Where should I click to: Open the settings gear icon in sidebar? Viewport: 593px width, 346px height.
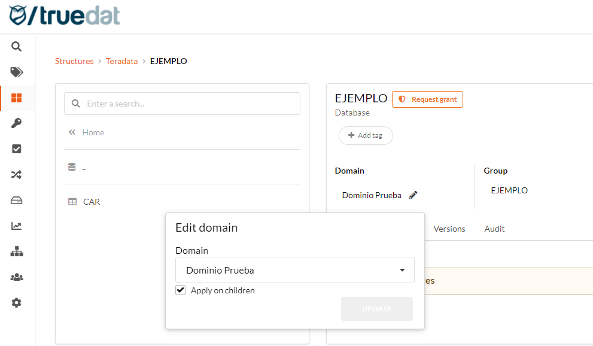[x=17, y=303]
